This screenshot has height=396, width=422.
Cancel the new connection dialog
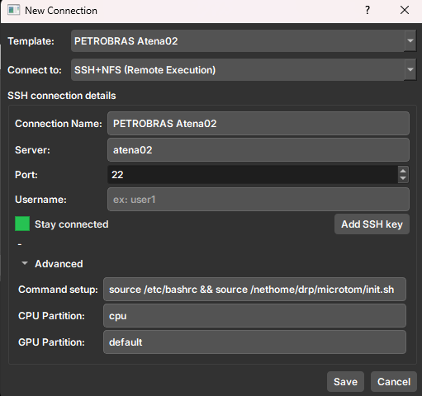click(x=394, y=382)
